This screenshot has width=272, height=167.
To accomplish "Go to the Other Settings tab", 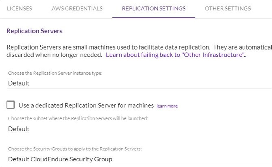I will click(228, 9).
